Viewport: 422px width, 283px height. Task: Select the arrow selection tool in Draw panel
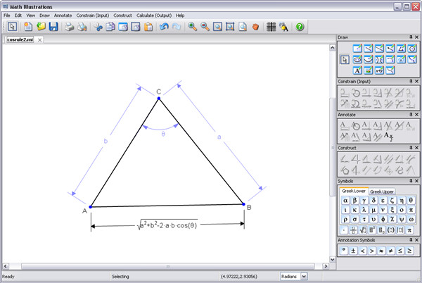345,60
